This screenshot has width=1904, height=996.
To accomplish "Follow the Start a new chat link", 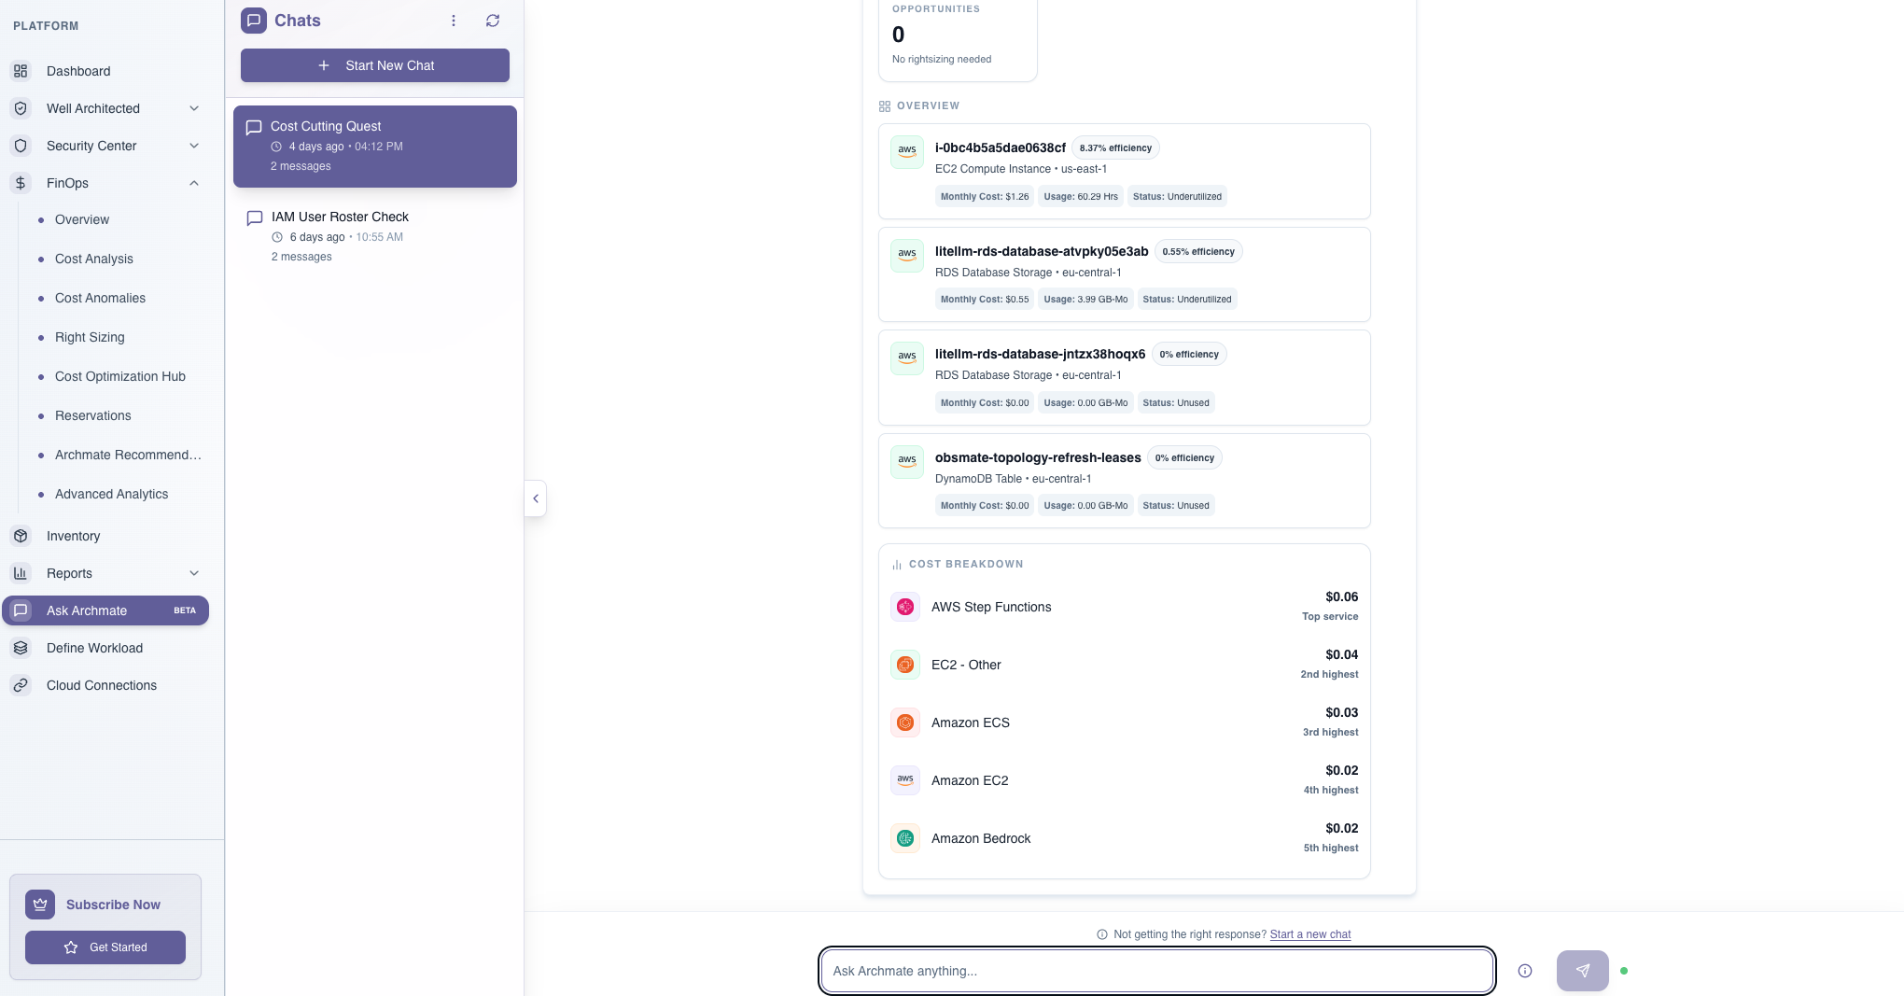I will click(1310, 934).
